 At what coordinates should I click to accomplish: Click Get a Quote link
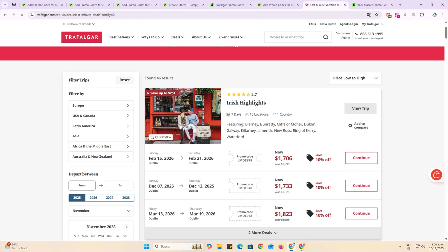[328, 24]
